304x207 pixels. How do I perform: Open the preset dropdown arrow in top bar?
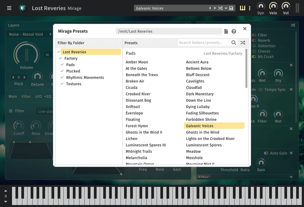click(226, 8)
